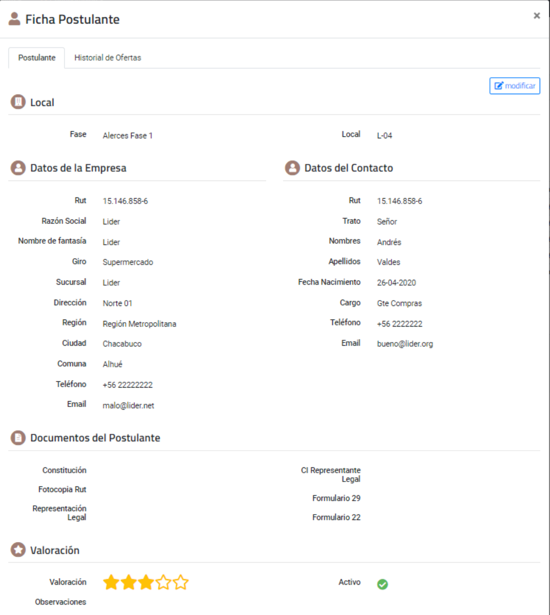The height and width of the screenshot is (615, 550).
Task: Click the company email malo@lider.net
Action: [128, 405]
